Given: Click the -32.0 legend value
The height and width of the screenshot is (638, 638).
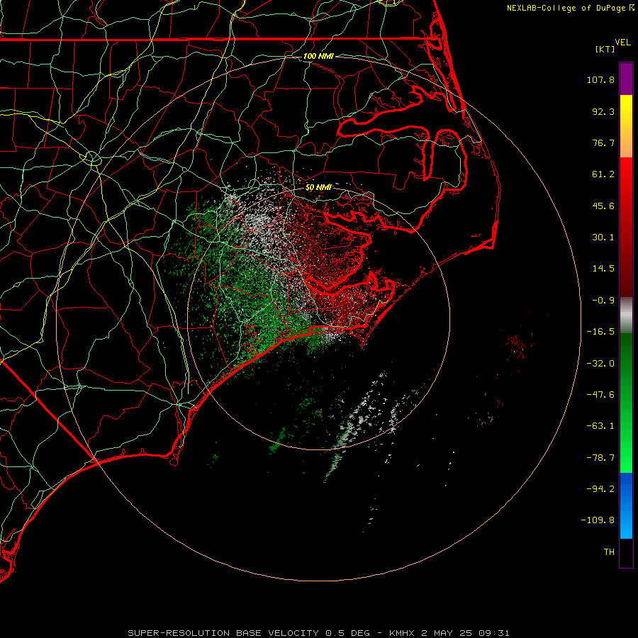Looking at the screenshot, I should pyautogui.click(x=600, y=364).
